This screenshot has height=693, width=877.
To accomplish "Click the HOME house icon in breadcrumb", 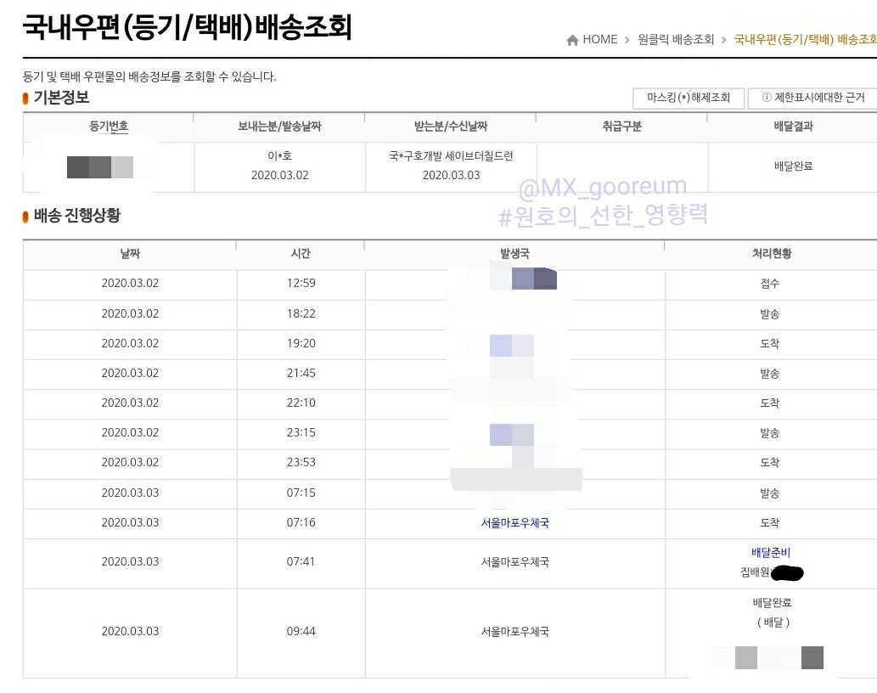I will coord(572,40).
